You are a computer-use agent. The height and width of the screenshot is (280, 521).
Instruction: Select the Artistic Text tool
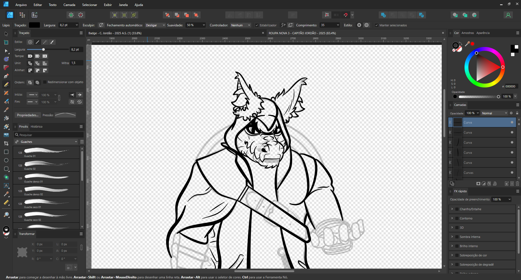[x=6, y=186]
